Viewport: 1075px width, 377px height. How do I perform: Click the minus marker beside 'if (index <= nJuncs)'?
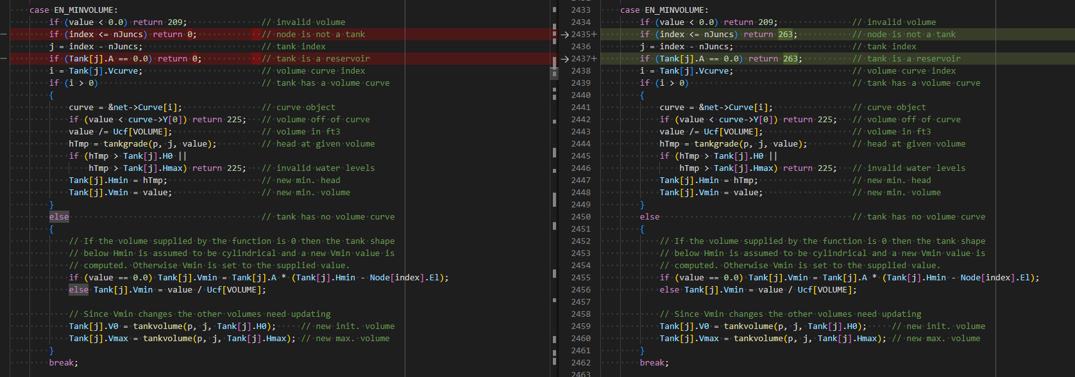click(4, 35)
